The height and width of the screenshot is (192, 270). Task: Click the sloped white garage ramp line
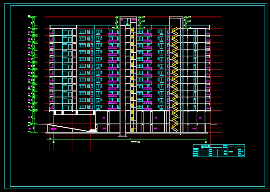pos(69,128)
